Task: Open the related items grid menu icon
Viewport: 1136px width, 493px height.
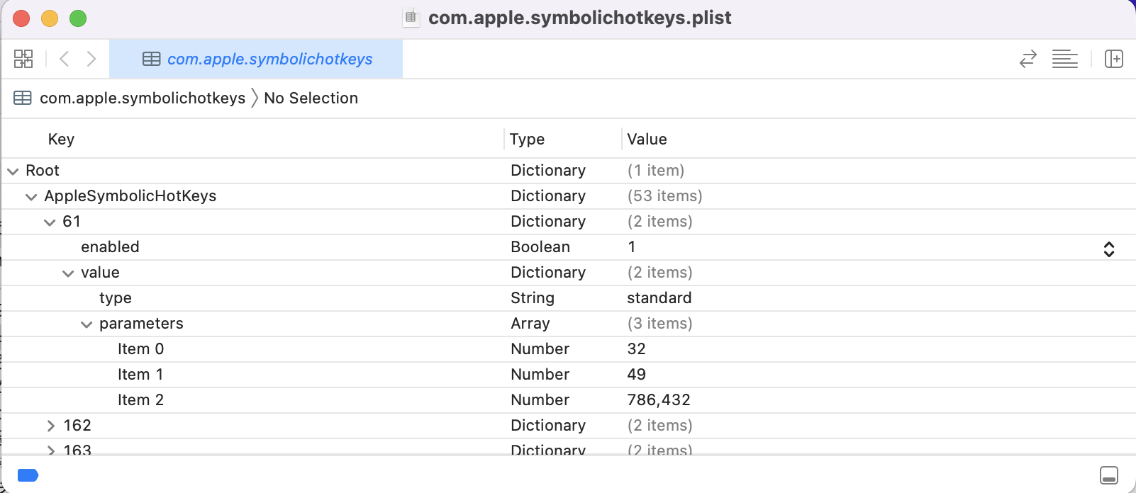Action: pyautogui.click(x=23, y=59)
